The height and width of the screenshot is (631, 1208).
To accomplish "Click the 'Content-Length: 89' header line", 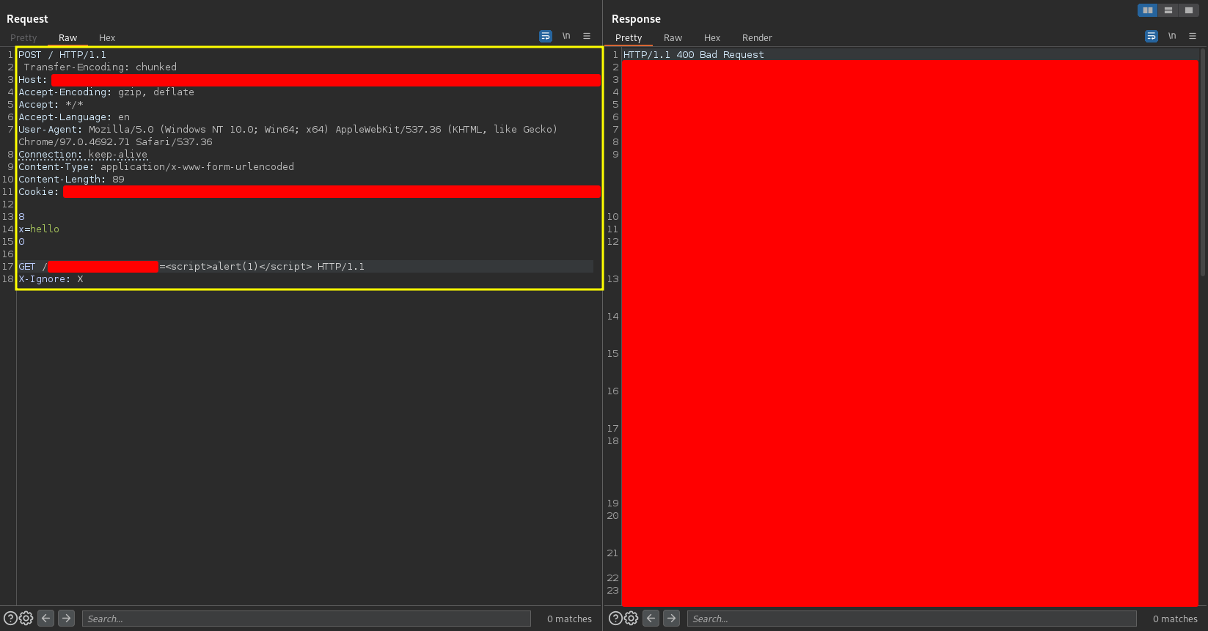I will pos(71,180).
